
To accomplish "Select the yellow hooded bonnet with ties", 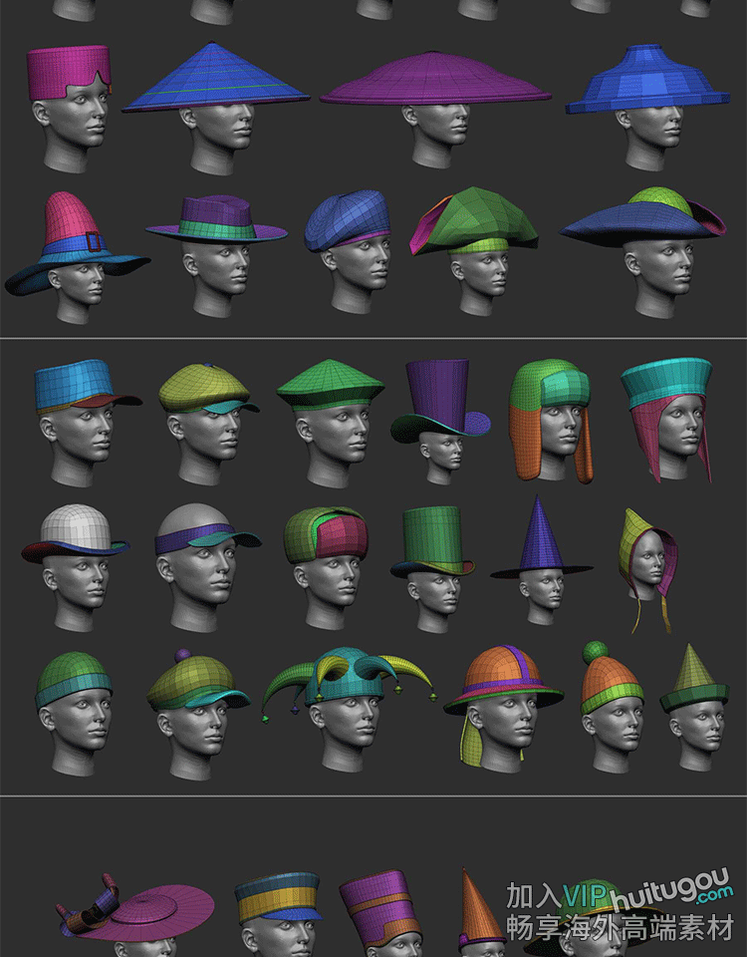I will coord(647,569).
